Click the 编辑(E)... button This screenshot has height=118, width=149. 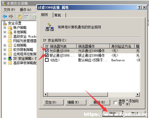tap(76, 102)
